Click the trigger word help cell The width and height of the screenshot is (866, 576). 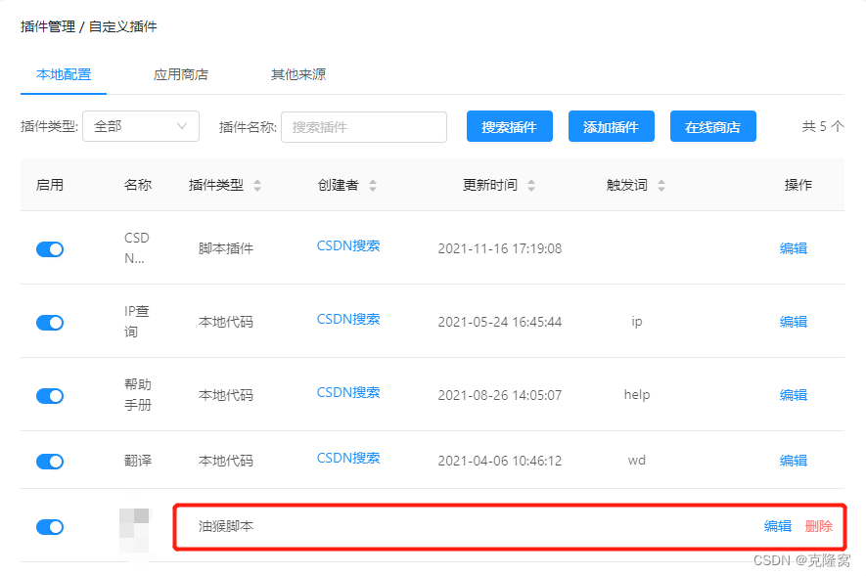point(637,394)
